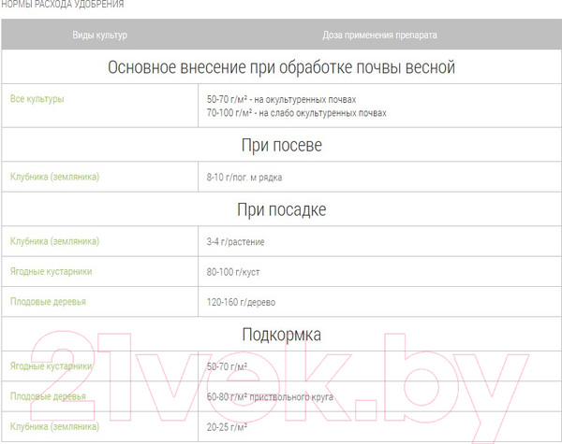Click 'Клубника (земляника)' under Подкормка
The height and width of the screenshot is (444, 562).
click(x=54, y=426)
